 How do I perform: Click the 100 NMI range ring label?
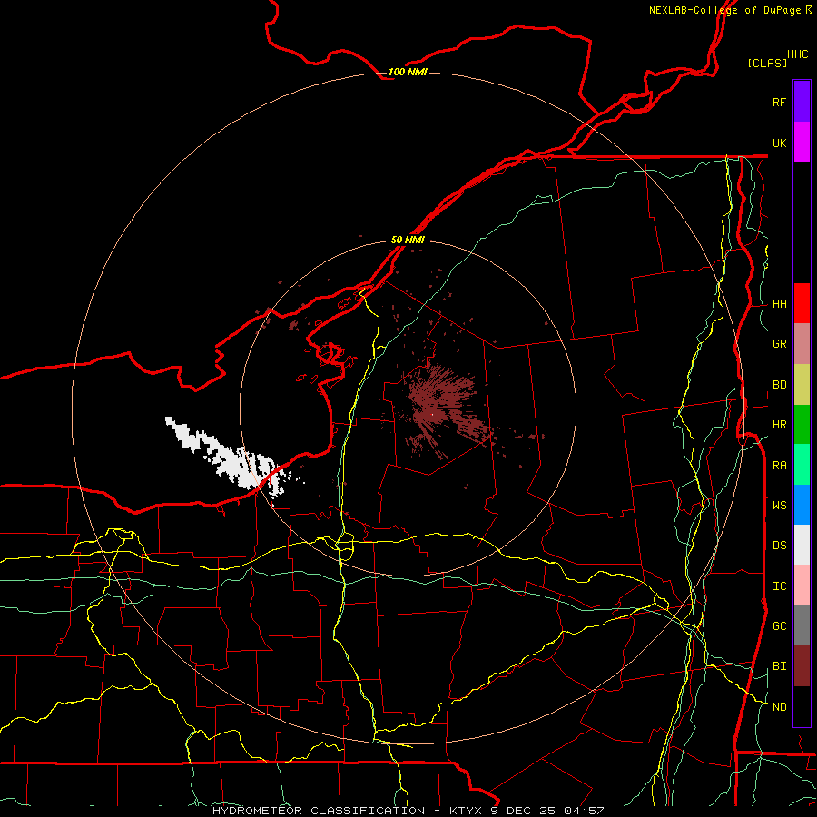(x=408, y=72)
